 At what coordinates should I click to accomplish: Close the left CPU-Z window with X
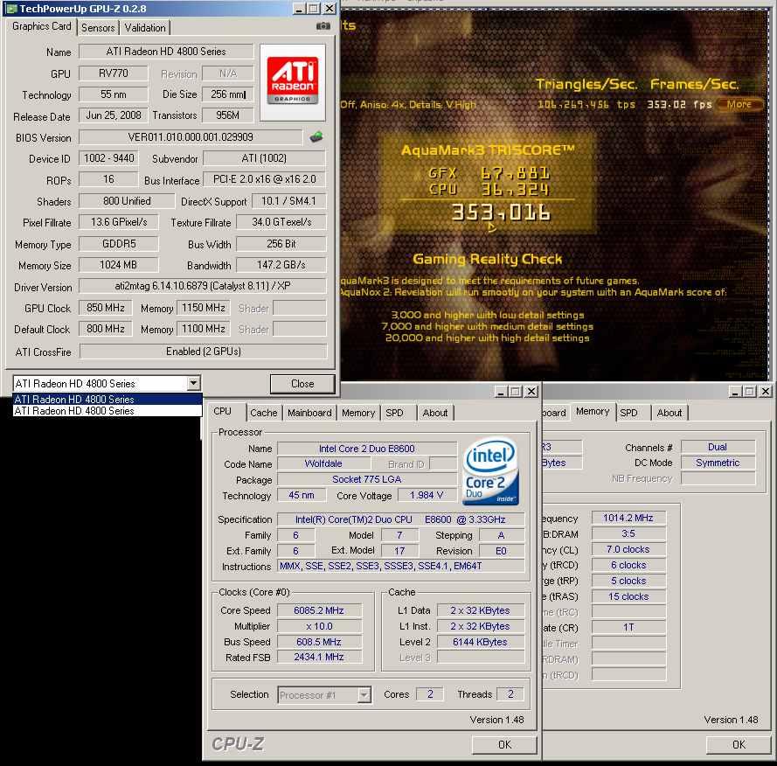531,392
